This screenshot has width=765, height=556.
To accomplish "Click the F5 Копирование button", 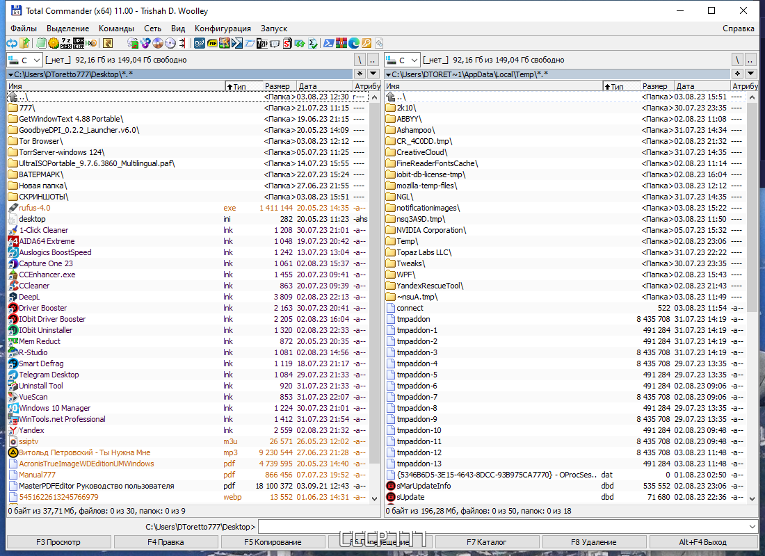I will (273, 542).
